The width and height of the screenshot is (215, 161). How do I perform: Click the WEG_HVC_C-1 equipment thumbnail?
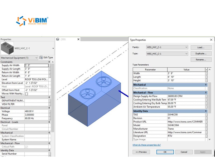click(7, 48)
